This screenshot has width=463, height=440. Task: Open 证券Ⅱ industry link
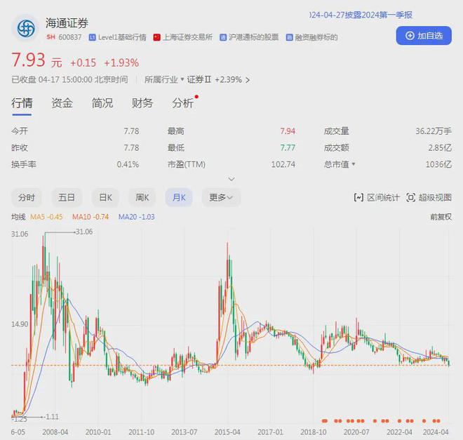pos(199,79)
